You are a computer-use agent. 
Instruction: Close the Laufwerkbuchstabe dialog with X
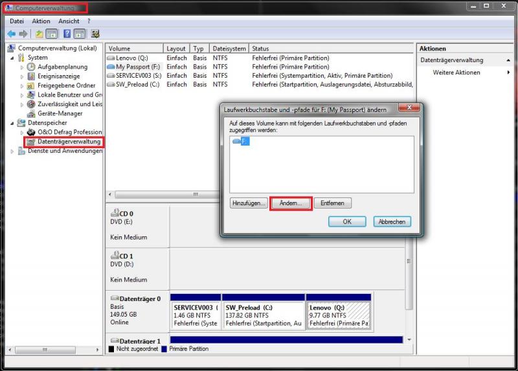pyautogui.click(x=409, y=107)
